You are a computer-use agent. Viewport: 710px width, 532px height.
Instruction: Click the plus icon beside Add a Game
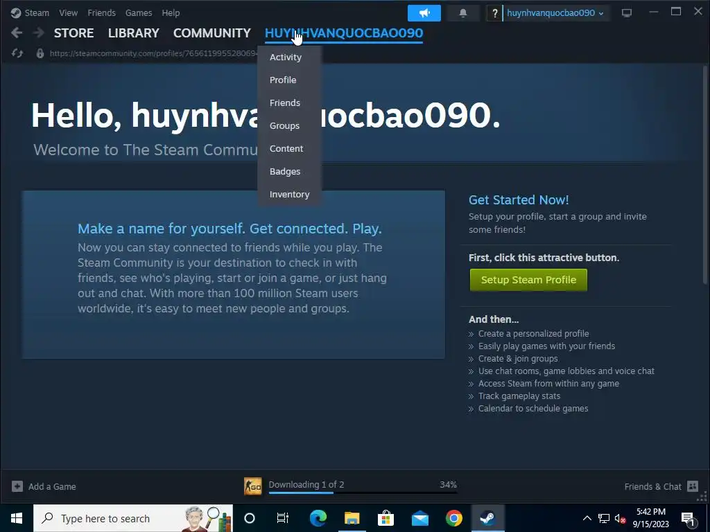point(17,486)
